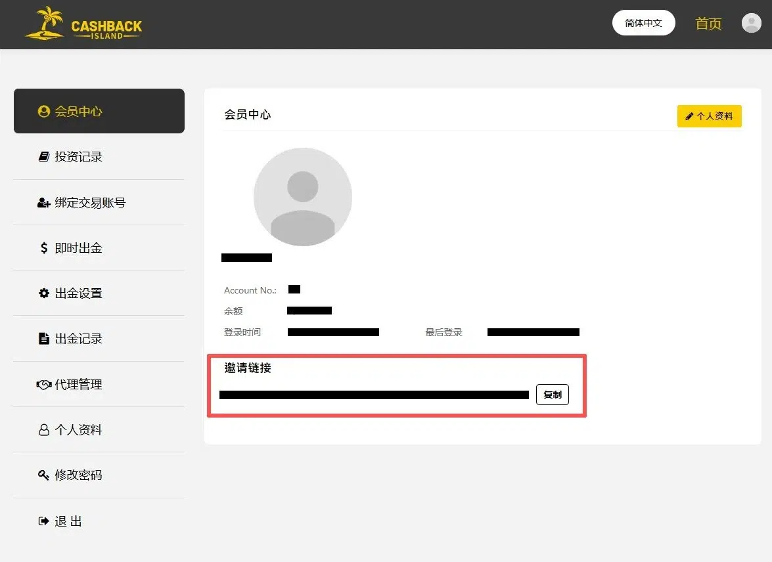This screenshot has height=562, width=772.
Task: Click the handshake icon beside 代理管理
Action: [x=44, y=384]
